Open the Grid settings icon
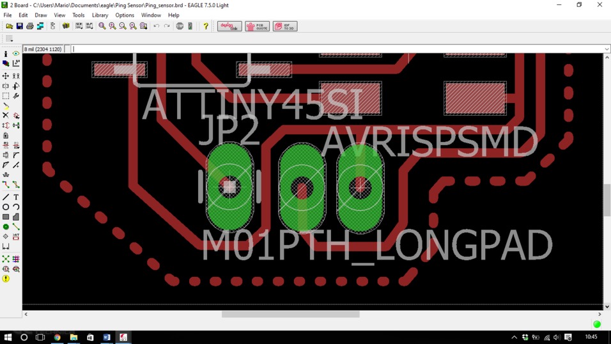 9,38
